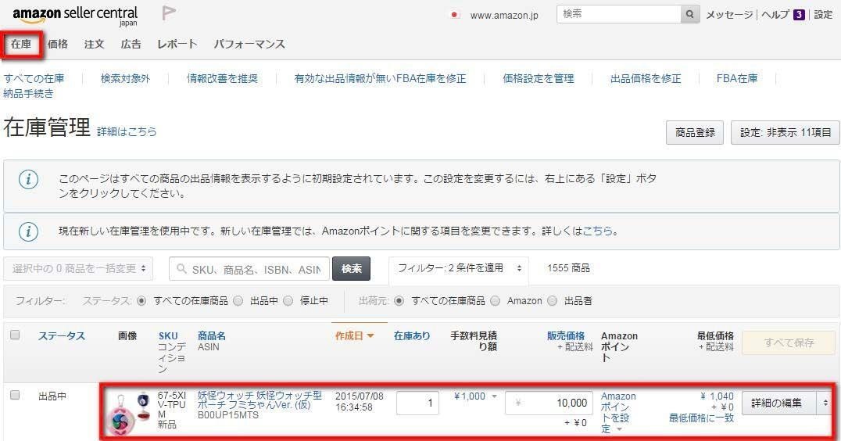This screenshot has height=441, width=841.
Task: Click the flag icon beside logo
Action: point(169,13)
